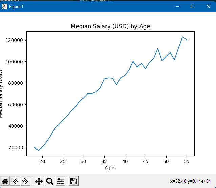Click the x-axis tick label 25

(x=63, y=161)
